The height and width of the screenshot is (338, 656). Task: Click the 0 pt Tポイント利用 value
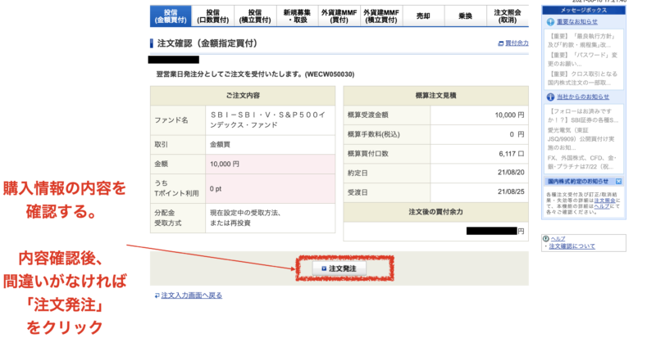(x=216, y=189)
